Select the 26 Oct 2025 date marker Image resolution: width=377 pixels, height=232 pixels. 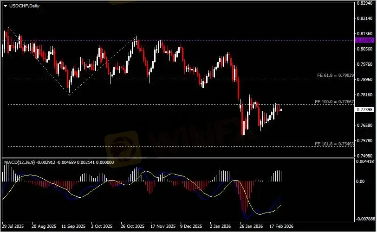pos(132,227)
